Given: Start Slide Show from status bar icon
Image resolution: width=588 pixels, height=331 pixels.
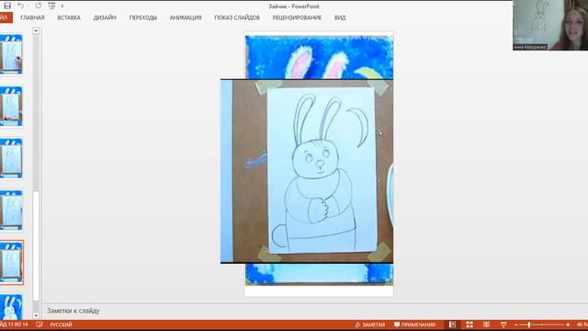Looking at the screenshot, I should pyautogui.click(x=503, y=325).
